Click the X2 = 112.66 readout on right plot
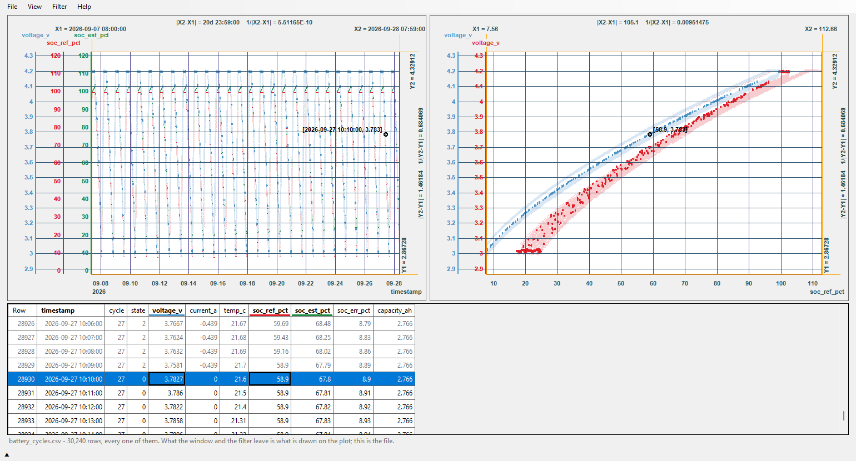Screen dimensions: 856x461 point(821,29)
